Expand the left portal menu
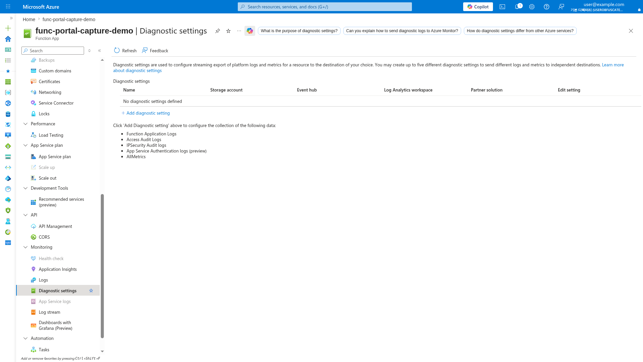643x362 pixels. [x=11, y=18]
